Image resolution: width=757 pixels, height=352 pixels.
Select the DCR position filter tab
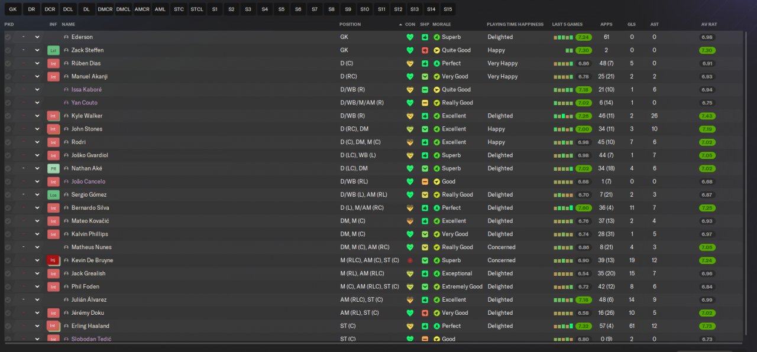pos(50,9)
